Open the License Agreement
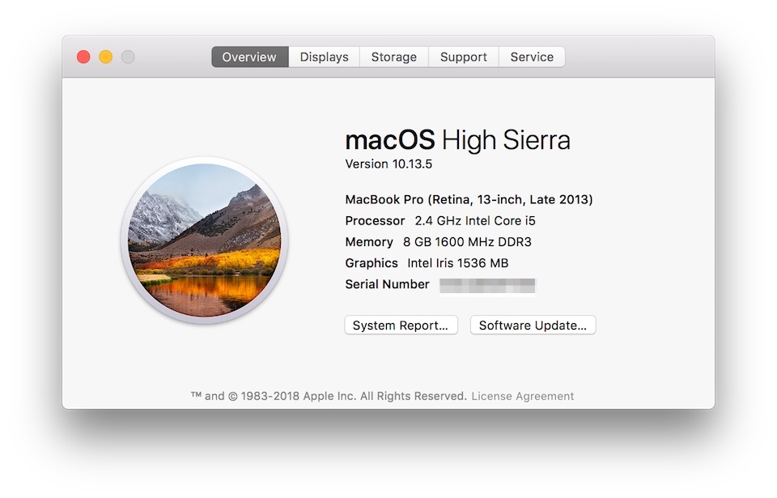The width and height of the screenshot is (777, 498). tap(524, 396)
